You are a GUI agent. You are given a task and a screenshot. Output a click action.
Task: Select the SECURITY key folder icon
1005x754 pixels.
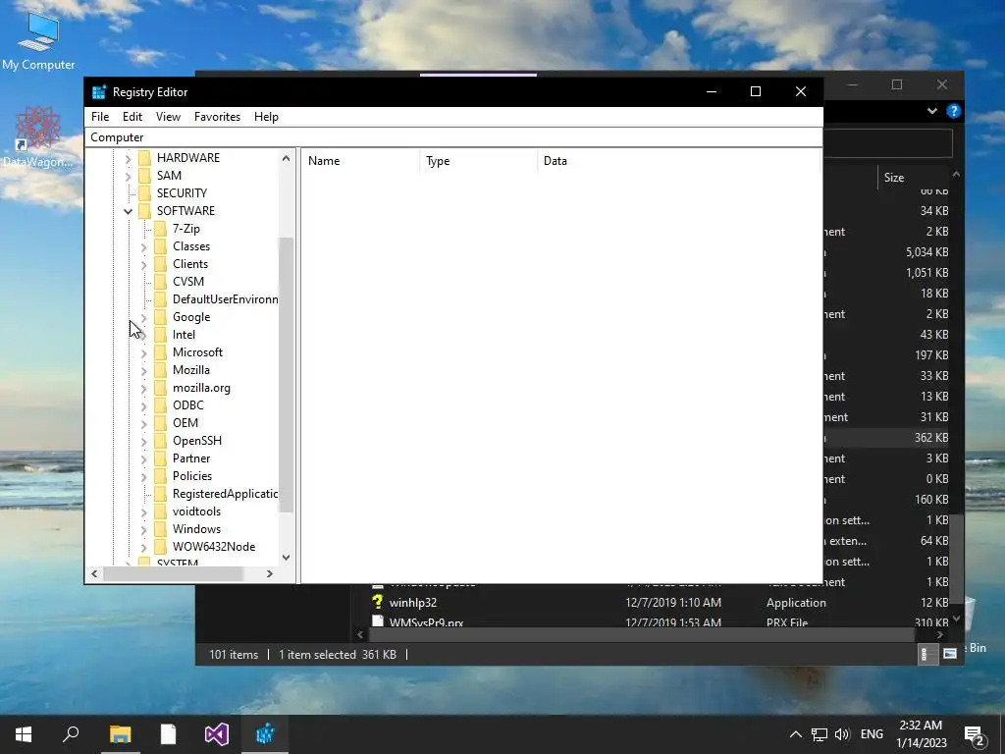point(145,193)
